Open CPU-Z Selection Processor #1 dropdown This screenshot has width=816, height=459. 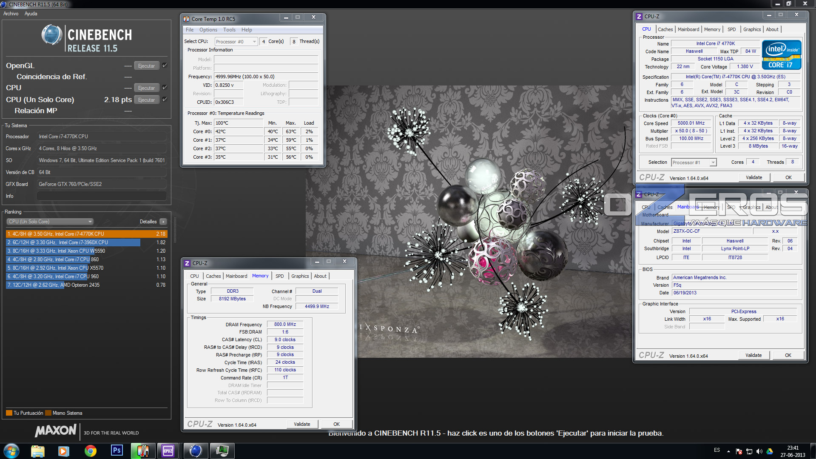coord(694,163)
